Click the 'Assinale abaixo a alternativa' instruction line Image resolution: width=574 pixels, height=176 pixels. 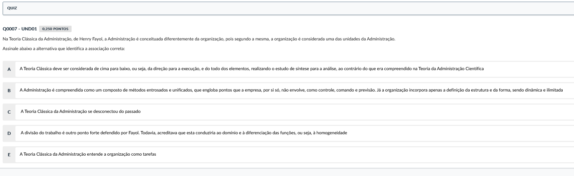click(x=64, y=49)
